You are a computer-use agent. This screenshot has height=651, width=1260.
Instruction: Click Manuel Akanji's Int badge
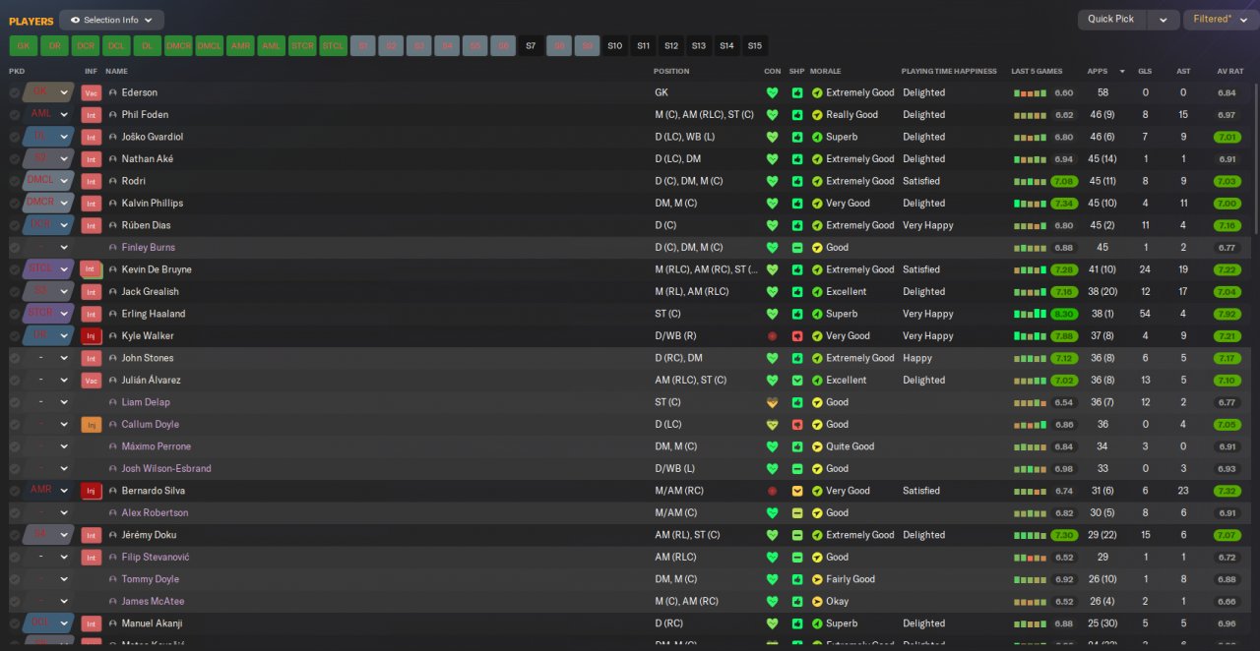(92, 623)
